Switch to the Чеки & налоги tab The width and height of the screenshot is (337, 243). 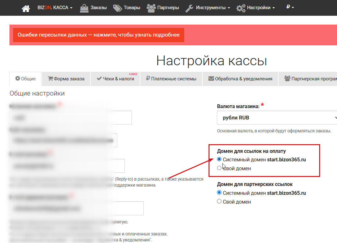coord(115,79)
